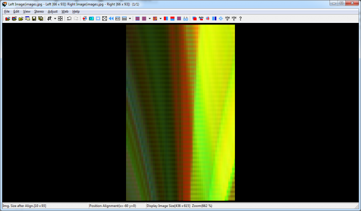
Task: Click the multiple-floppy save left/right icon
Action: tap(41, 19)
